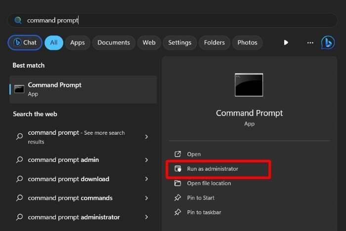Screen dimensions: 346x231
Task: Switch to the Settings filter tab
Action: click(x=179, y=42)
